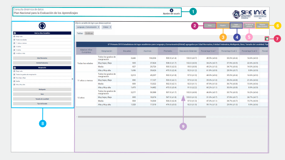Expand the Multigrado filter section
285x160 pixels.
pos(42,90)
